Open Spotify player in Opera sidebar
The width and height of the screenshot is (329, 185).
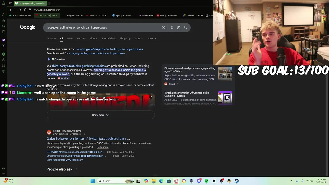coord(3,54)
